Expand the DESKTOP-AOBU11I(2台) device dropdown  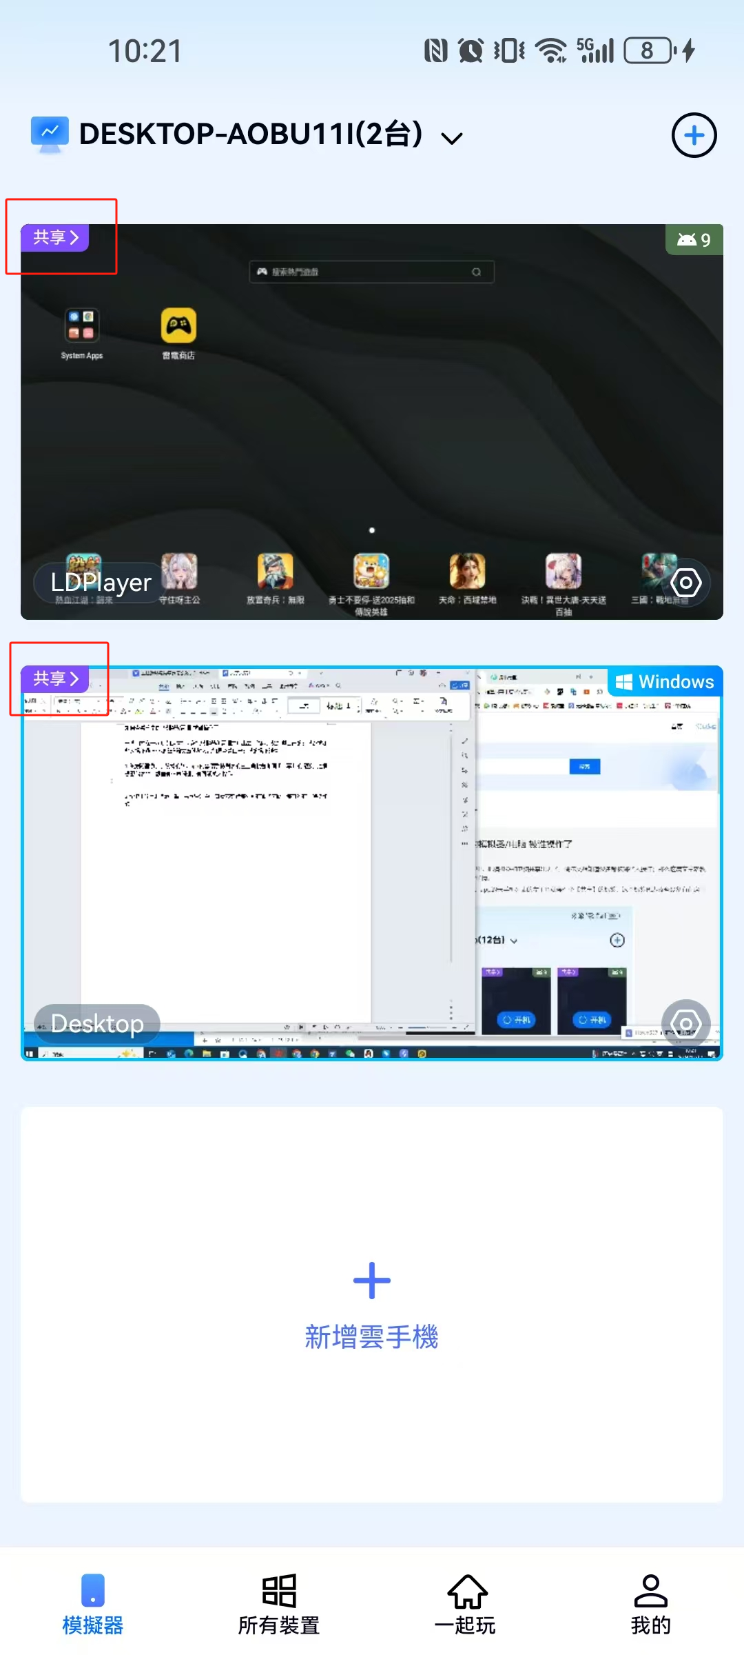pyautogui.click(x=452, y=138)
